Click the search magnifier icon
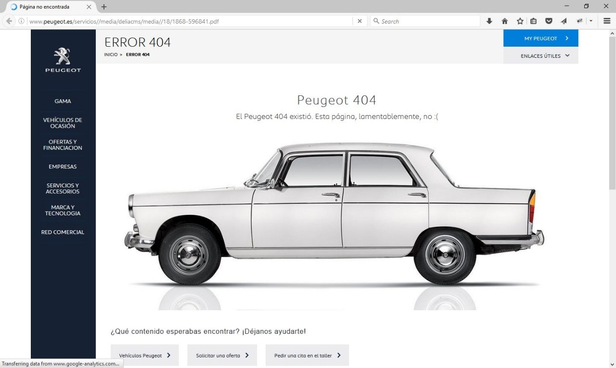 pyautogui.click(x=376, y=21)
